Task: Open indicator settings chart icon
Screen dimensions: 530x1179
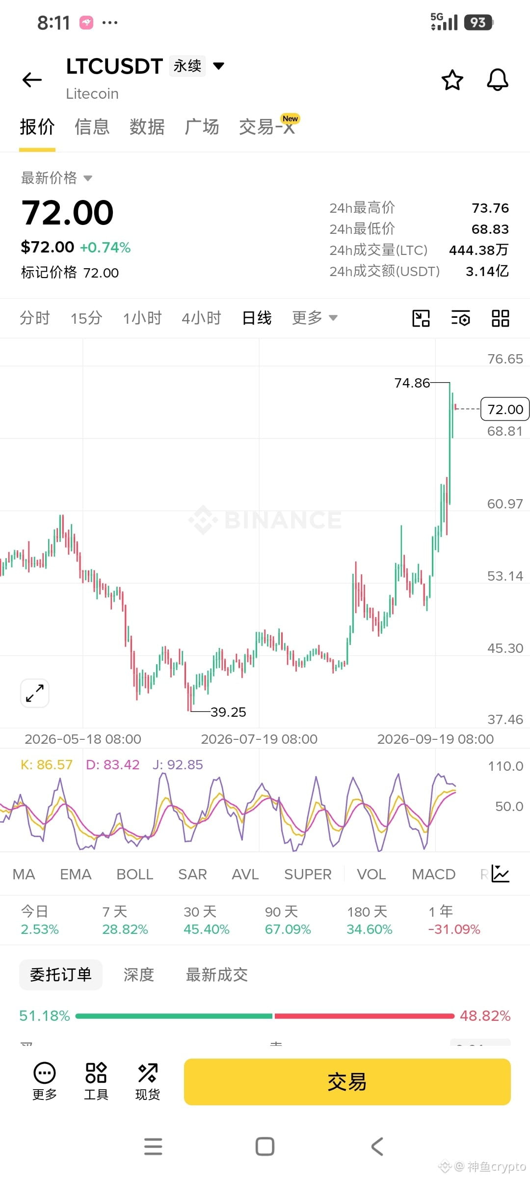Action: pyautogui.click(x=501, y=874)
